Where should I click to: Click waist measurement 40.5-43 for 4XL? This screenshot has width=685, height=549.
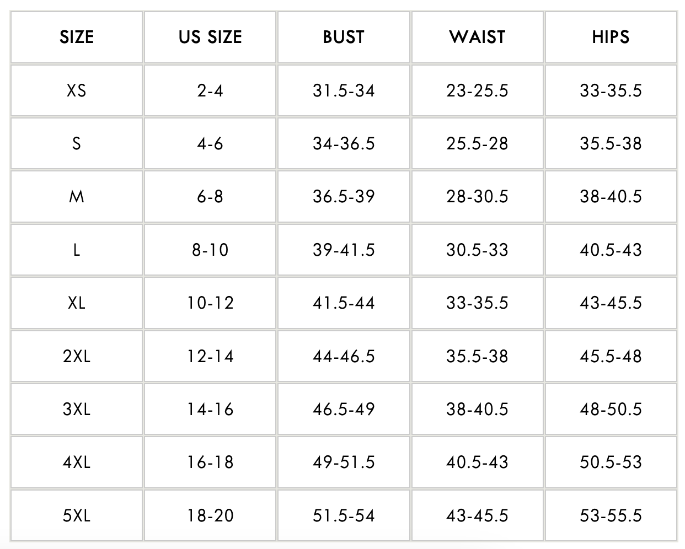click(x=477, y=462)
